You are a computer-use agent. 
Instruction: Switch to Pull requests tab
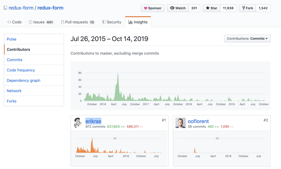click(x=78, y=22)
